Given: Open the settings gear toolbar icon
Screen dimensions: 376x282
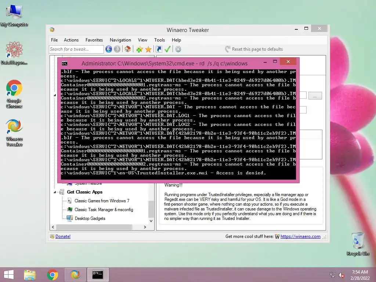Looking at the screenshot, I should click(178, 49).
